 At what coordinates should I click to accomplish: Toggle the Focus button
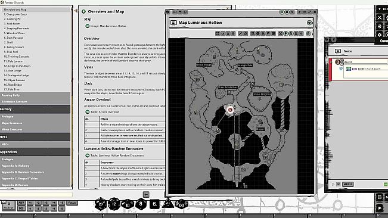[72, 203]
